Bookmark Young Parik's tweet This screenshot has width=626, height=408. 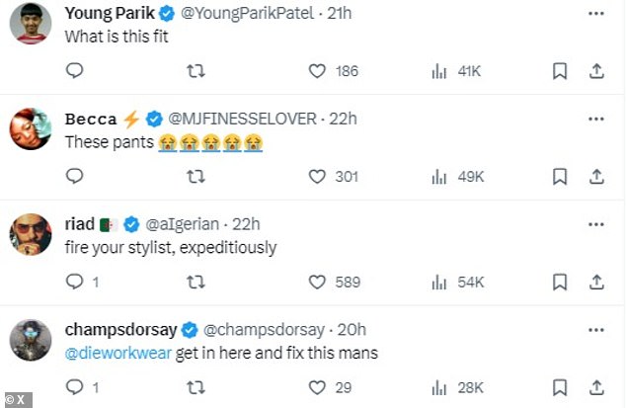point(560,71)
